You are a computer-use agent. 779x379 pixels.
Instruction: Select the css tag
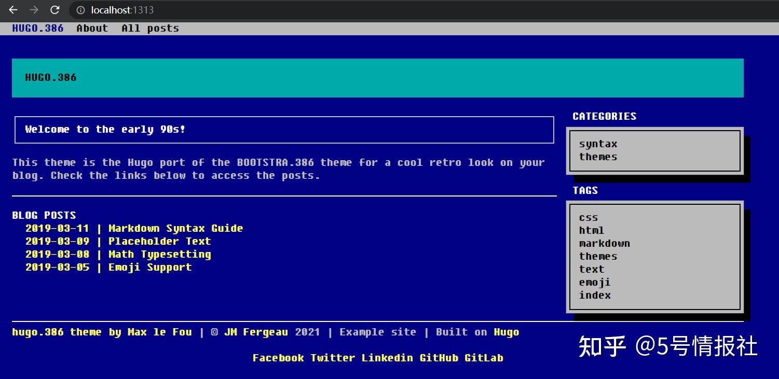click(x=589, y=218)
